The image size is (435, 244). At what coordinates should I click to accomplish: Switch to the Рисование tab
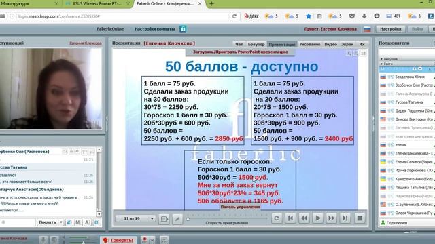pyautogui.click(x=310, y=44)
